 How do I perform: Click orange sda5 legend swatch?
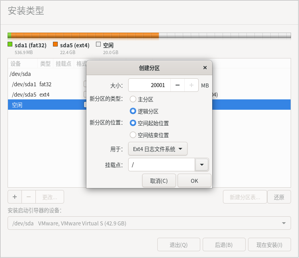coord(55,44)
